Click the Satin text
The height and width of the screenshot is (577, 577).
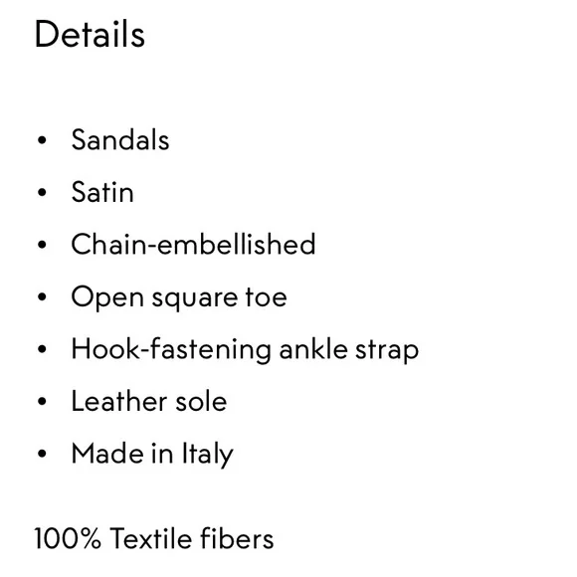click(102, 192)
